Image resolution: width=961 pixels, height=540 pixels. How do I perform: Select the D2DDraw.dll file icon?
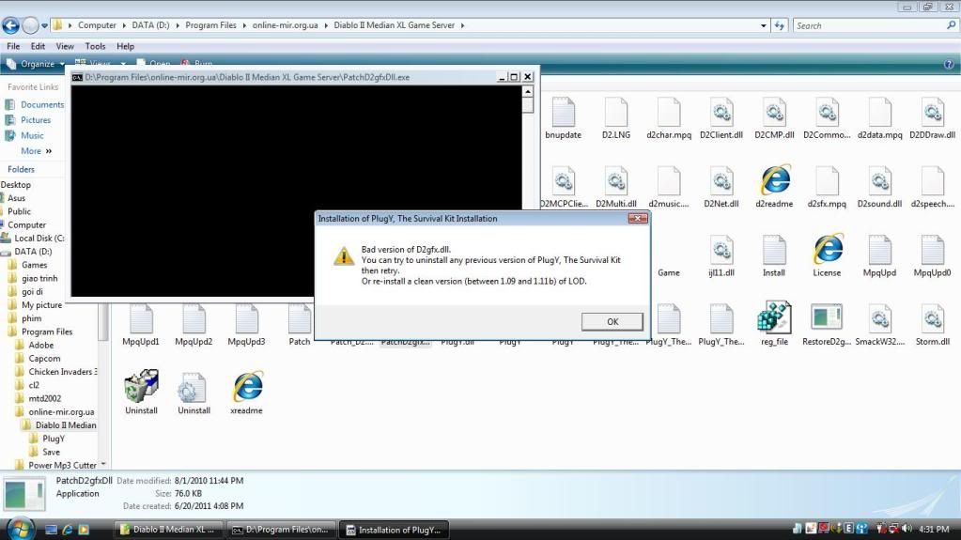click(x=932, y=112)
